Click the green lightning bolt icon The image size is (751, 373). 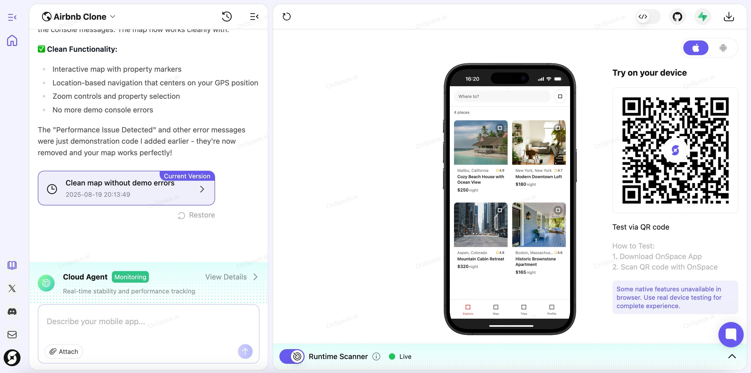tap(702, 17)
